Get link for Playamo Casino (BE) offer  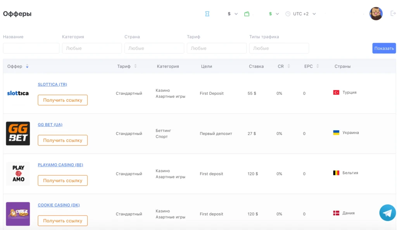point(63,181)
